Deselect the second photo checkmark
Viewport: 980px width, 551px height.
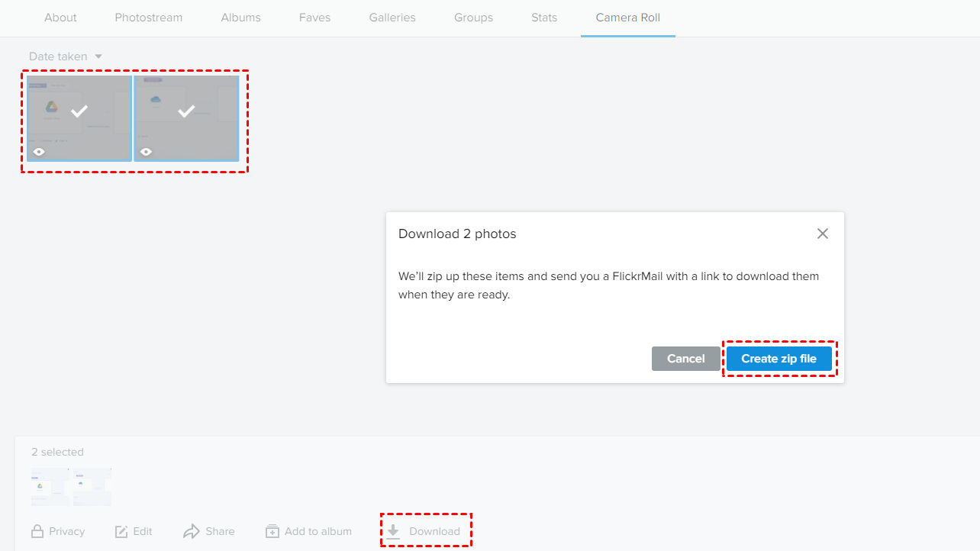(x=186, y=111)
